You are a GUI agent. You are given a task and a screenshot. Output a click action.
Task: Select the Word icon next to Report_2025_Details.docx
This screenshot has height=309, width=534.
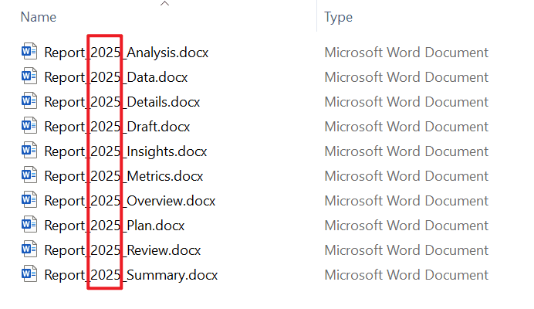click(29, 101)
